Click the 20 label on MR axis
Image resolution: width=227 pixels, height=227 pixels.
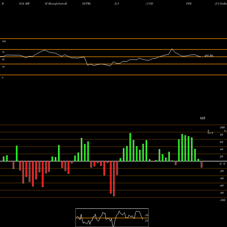point(222,157)
